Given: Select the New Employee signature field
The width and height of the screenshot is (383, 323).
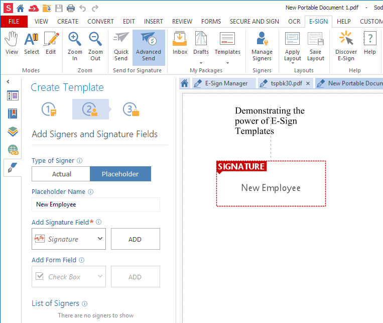Looking at the screenshot, I should click(271, 184).
